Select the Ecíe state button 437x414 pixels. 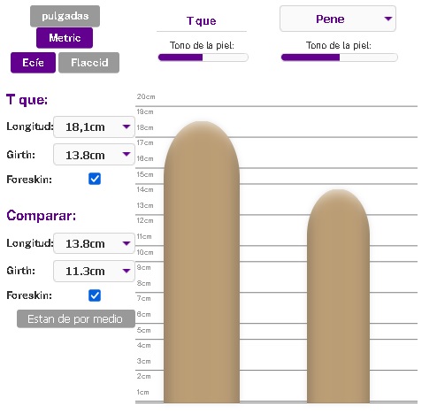(33, 63)
